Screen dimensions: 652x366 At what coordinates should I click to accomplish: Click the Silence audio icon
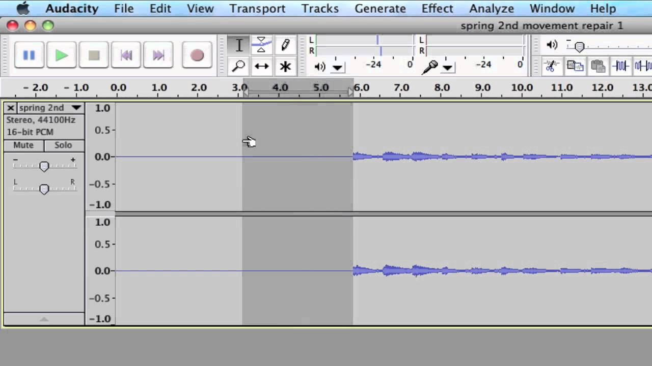coord(643,66)
